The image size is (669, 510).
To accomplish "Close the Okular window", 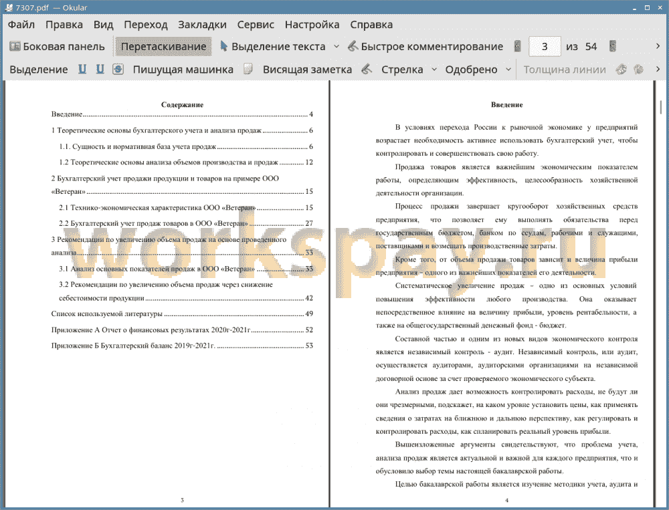I will point(659,7).
